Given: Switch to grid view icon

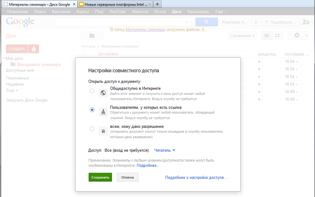Looking at the screenshot, I should pos(278,36).
